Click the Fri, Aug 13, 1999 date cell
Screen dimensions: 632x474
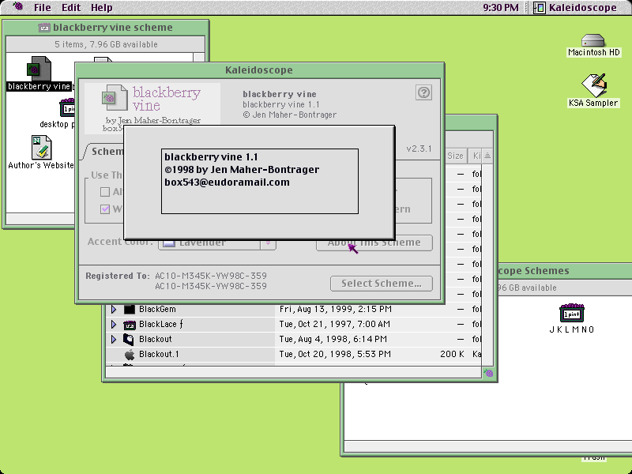pos(335,309)
